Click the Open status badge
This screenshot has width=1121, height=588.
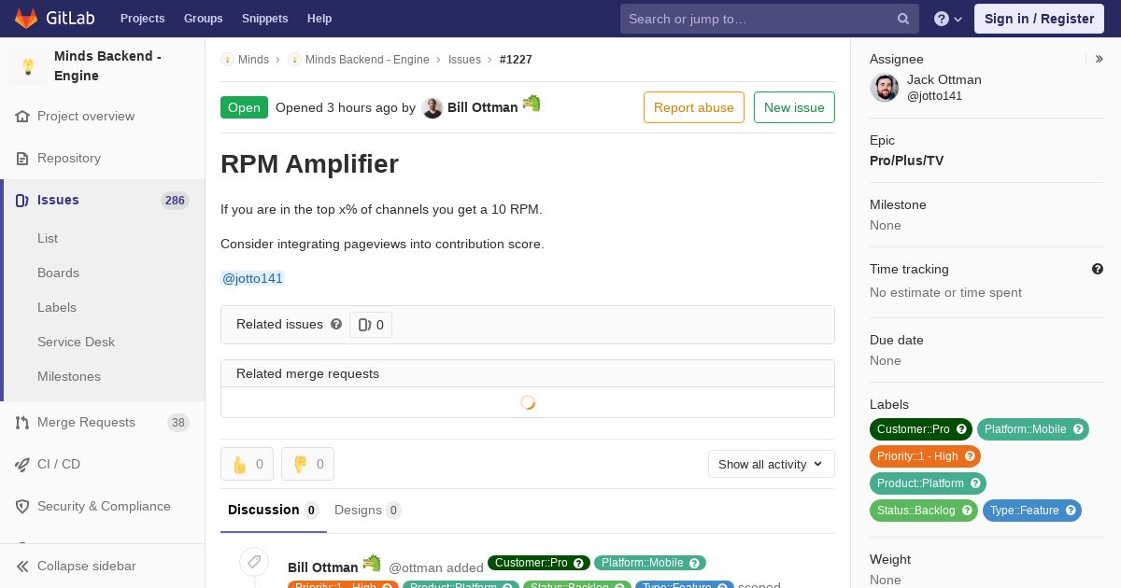pyautogui.click(x=244, y=107)
